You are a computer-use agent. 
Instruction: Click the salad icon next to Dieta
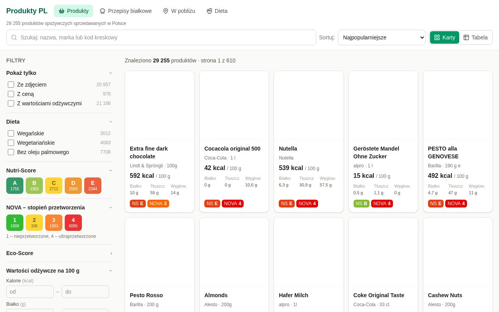point(209,11)
